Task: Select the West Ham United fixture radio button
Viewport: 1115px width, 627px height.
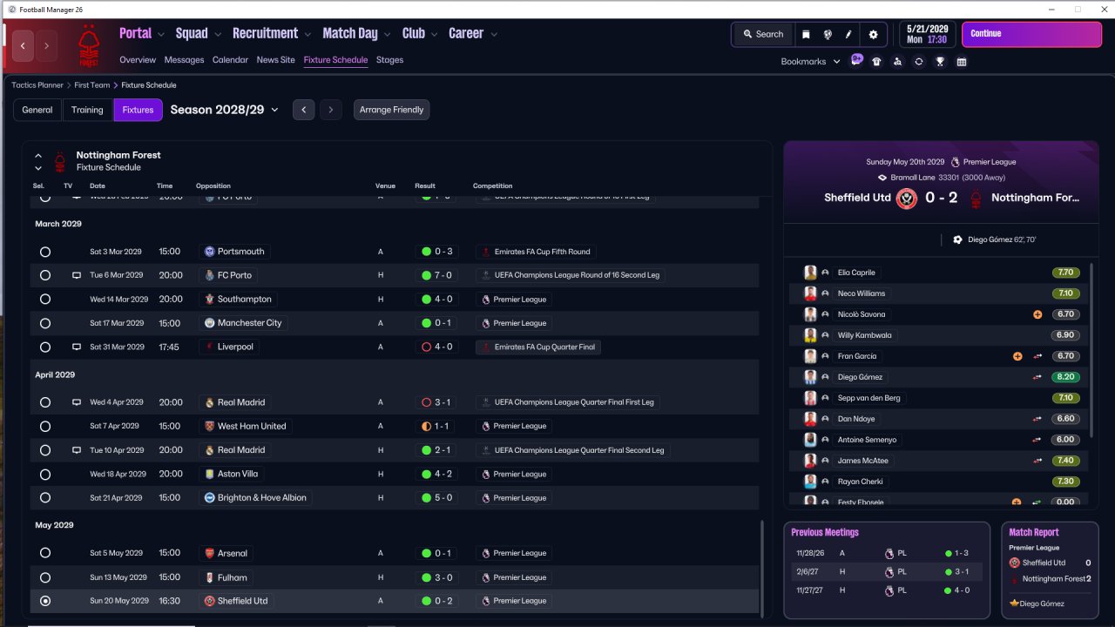Action: click(x=45, y=427)
